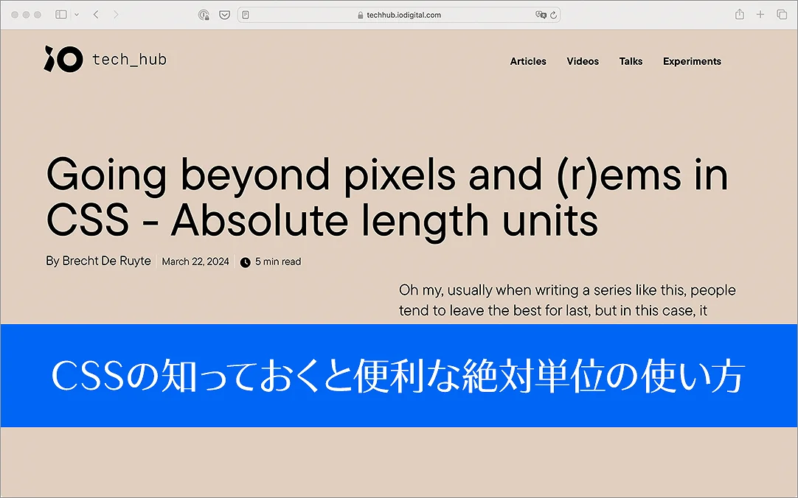Open the Experiments navigation item
Image resolution: width=798 pixels, height=498 pixels.
[692, 61]
